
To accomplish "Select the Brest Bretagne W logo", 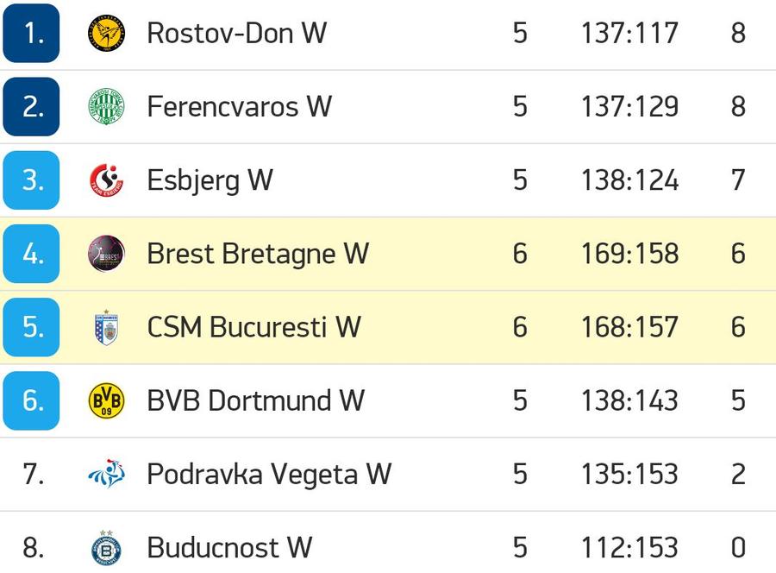I will pyautogui.click(x=106, y=254).
